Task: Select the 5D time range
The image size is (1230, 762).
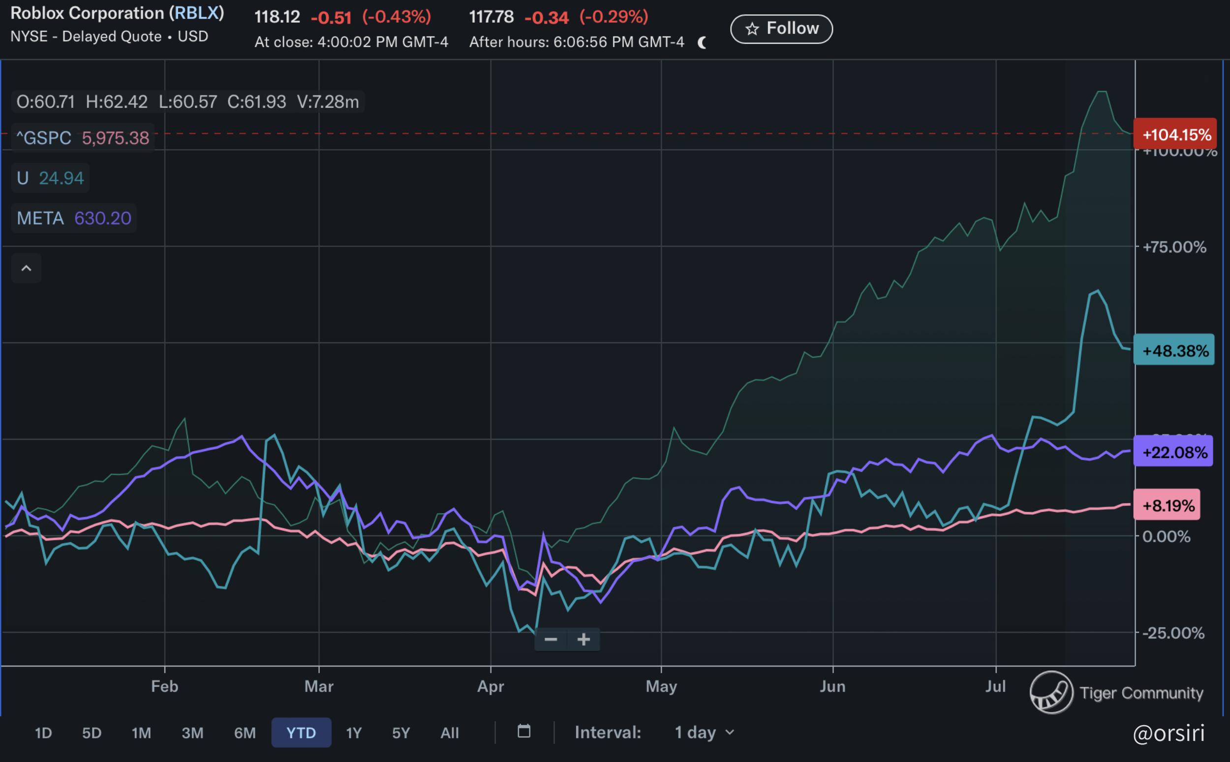Action: point(92,732)
